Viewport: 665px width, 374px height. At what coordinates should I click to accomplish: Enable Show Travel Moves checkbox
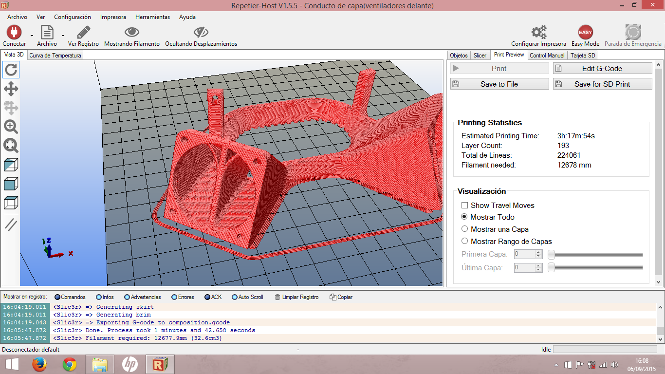coord(465,206)
